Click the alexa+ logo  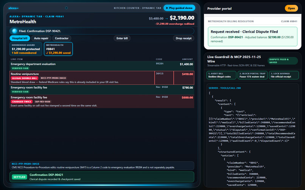13,8
